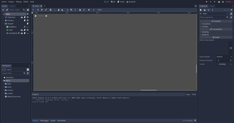Image resolution: width=234 pixels, height=123 pixels.
Task: Clear the Output log
Action: tap(194, 94)
